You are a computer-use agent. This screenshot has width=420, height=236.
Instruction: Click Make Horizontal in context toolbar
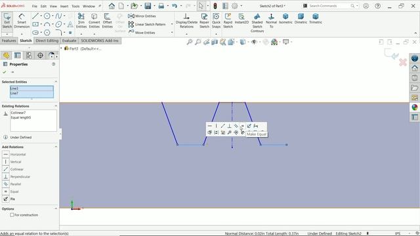click(x=209, y=126)
